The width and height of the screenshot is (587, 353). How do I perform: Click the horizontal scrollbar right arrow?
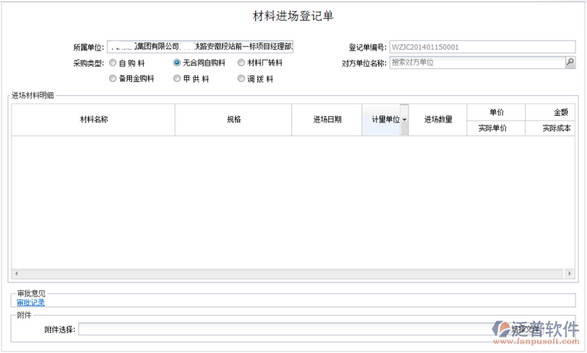570,273
